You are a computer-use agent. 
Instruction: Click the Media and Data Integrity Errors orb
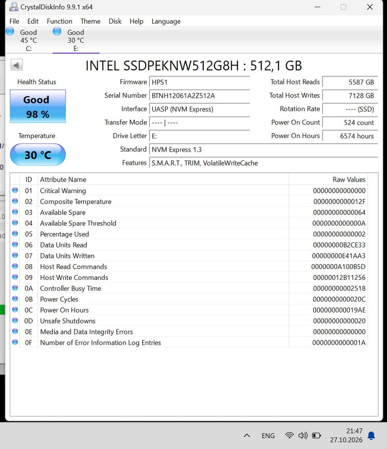pos(15,331)
